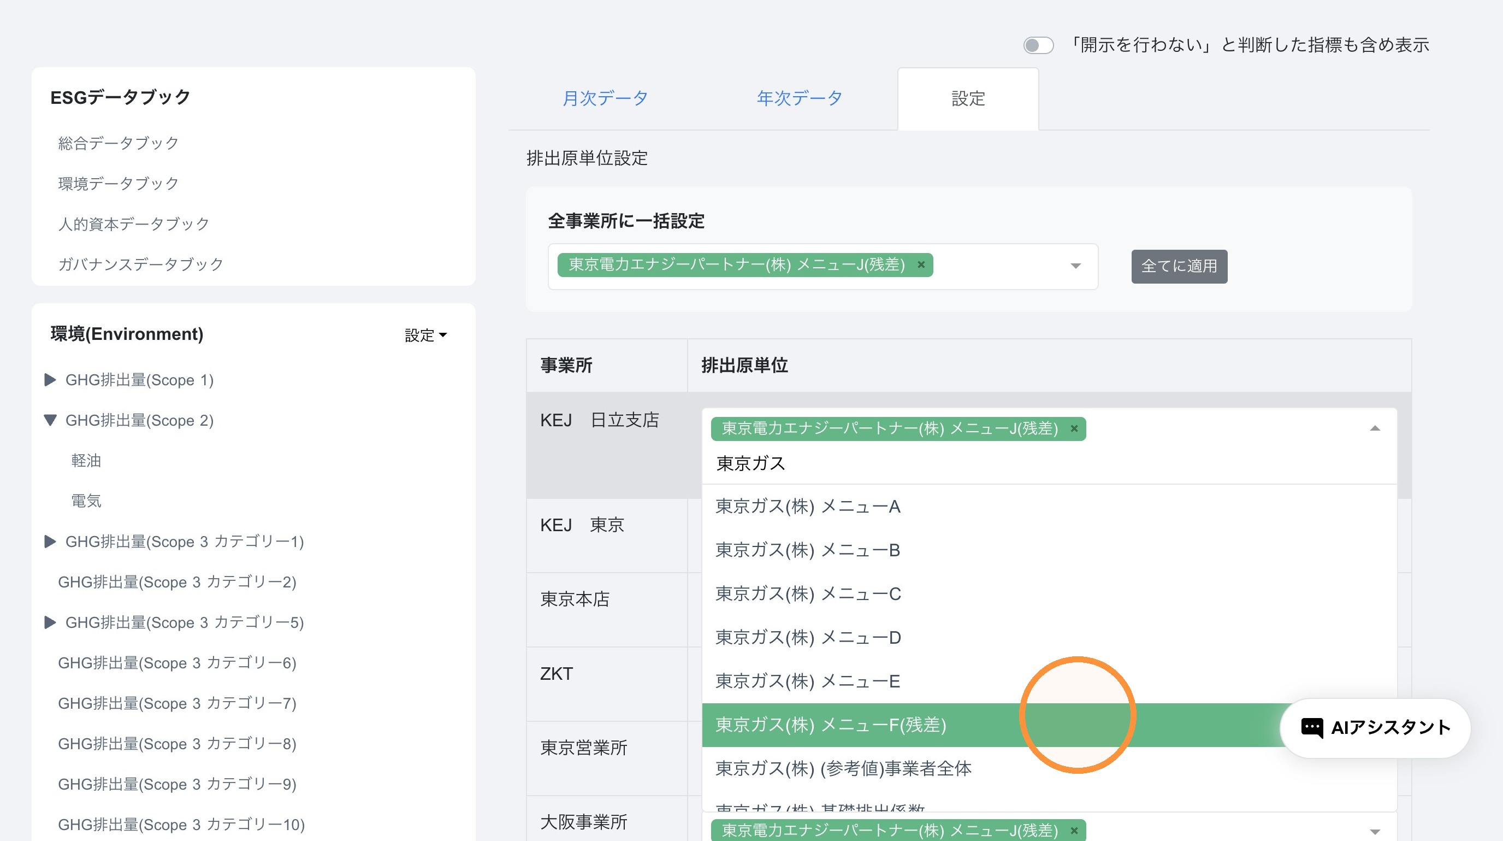The height and width of the screenshot is (841, 1503).
Task: Expand GHG排出量(Scope 3 カテゴリー5) node
Action: click(50, 622)
